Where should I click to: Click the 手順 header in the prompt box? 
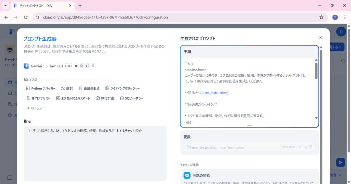coord(187,52)
